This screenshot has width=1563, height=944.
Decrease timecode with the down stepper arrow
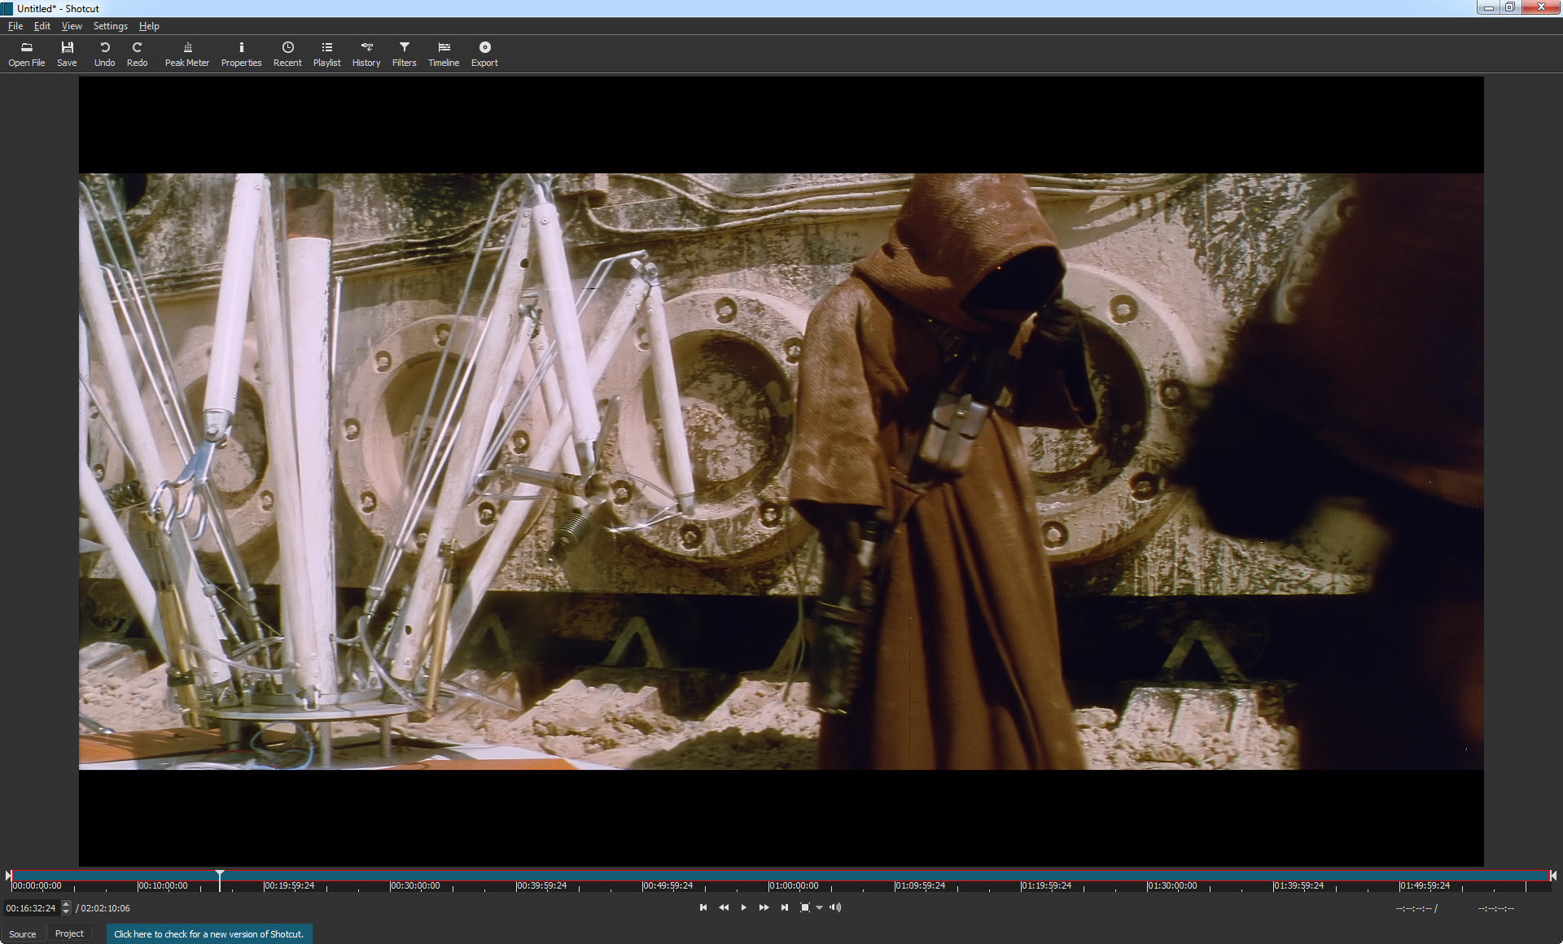tap(66, 911)
